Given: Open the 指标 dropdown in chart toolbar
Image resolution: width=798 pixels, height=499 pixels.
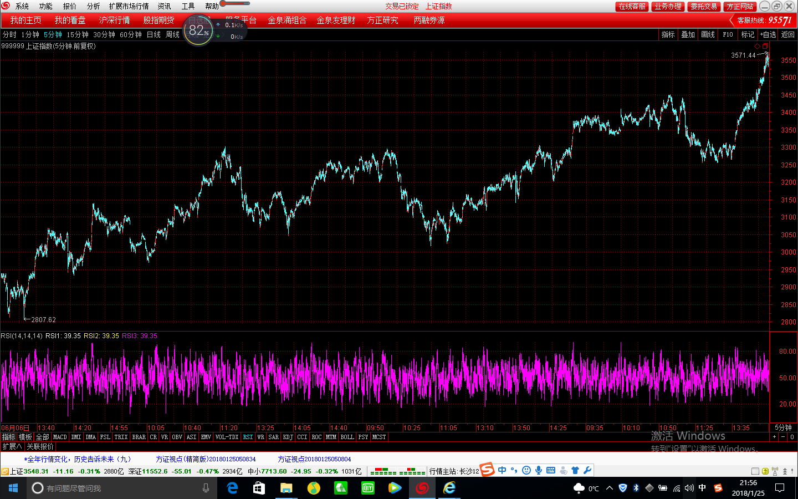Looking at the screenshot, I should (x=668, y=34).
